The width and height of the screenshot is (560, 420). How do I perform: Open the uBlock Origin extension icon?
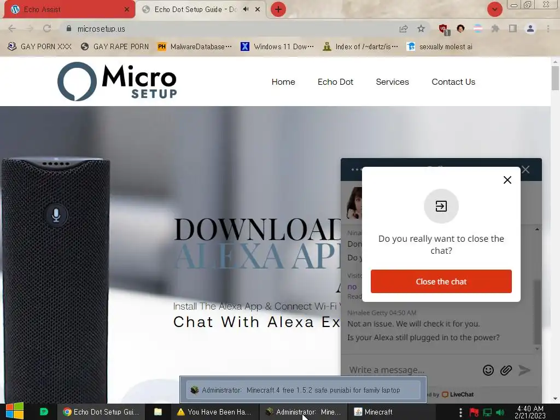pos(444,29)
